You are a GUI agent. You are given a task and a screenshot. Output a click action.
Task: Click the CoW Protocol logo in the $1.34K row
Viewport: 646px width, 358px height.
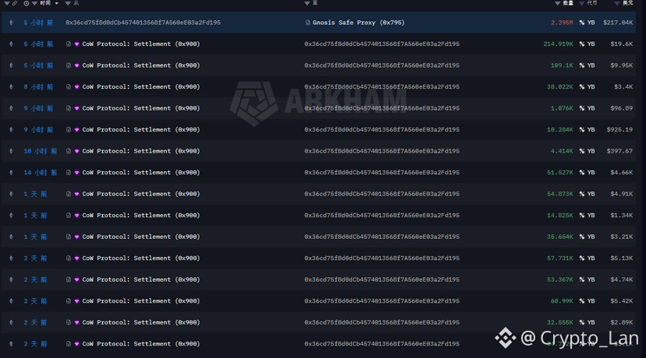[x=76, y=216]
